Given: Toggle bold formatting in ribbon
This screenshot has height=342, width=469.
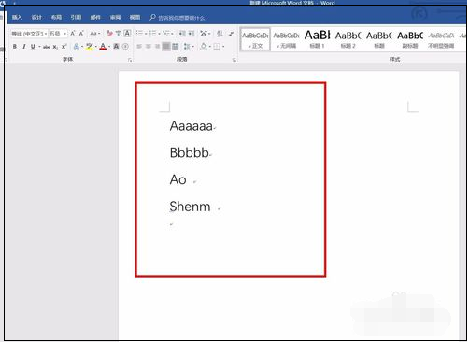Looking at the screenshot, I should coord(15,47).
